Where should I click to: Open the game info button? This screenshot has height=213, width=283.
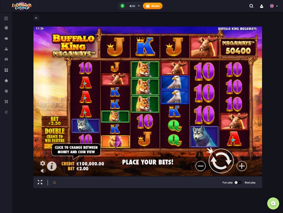[52, 166]
